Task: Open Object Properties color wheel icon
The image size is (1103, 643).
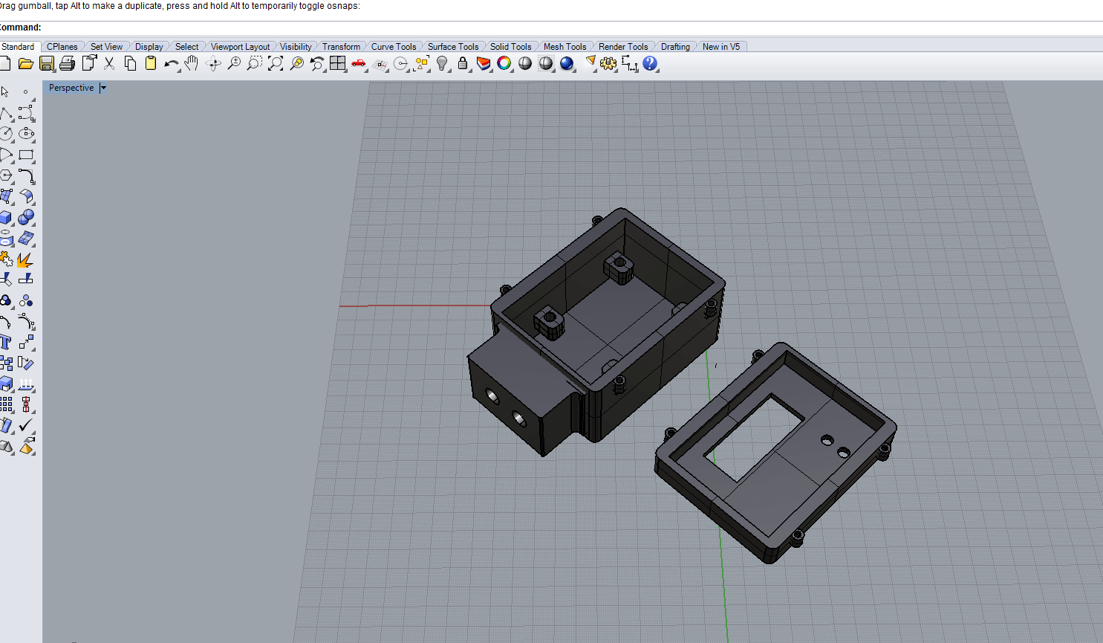Action: [504, 64]
